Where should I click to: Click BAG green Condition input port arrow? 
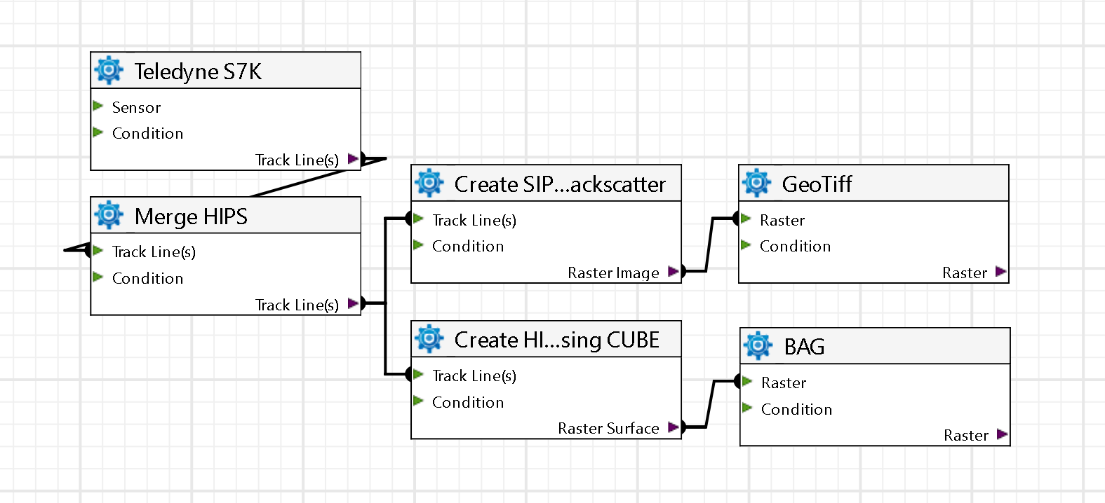tap(747, 408)
